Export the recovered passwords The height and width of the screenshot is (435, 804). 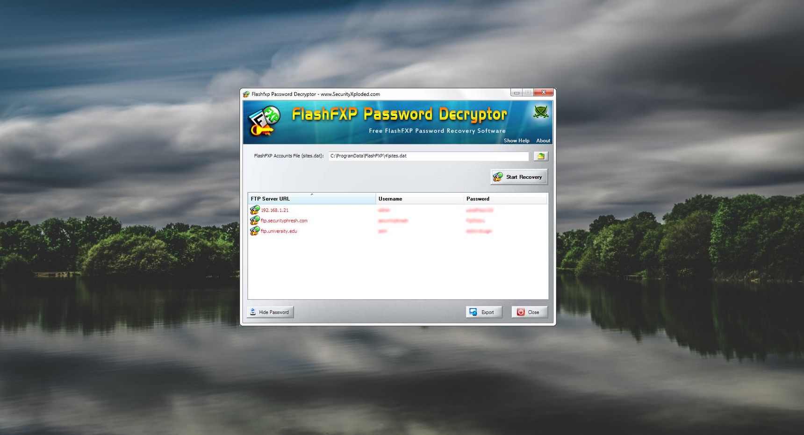(x=484, y=312)
